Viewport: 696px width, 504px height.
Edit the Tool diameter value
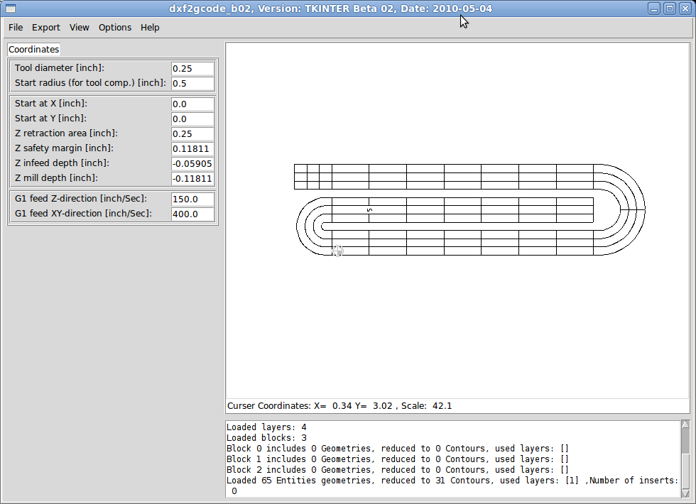[x=192, y=68]
